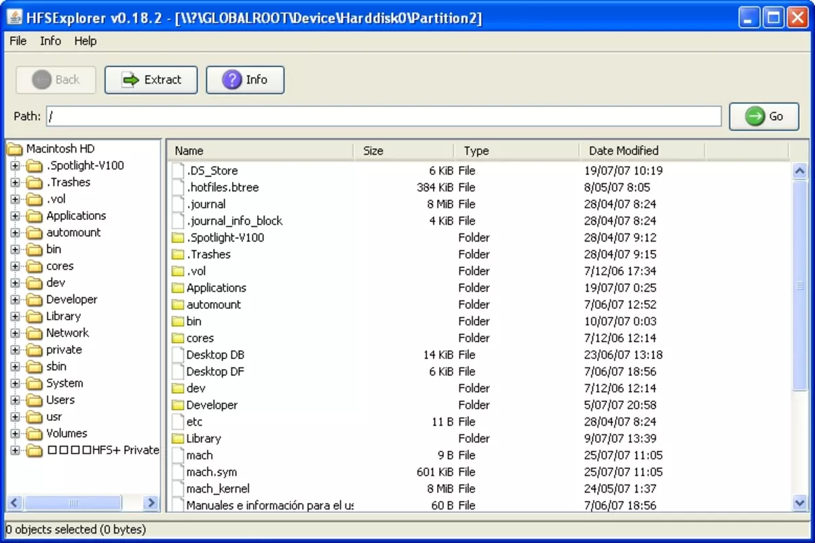Click the dev folder icon in file list
Screen dimensions: 815x543
(178, 388)
